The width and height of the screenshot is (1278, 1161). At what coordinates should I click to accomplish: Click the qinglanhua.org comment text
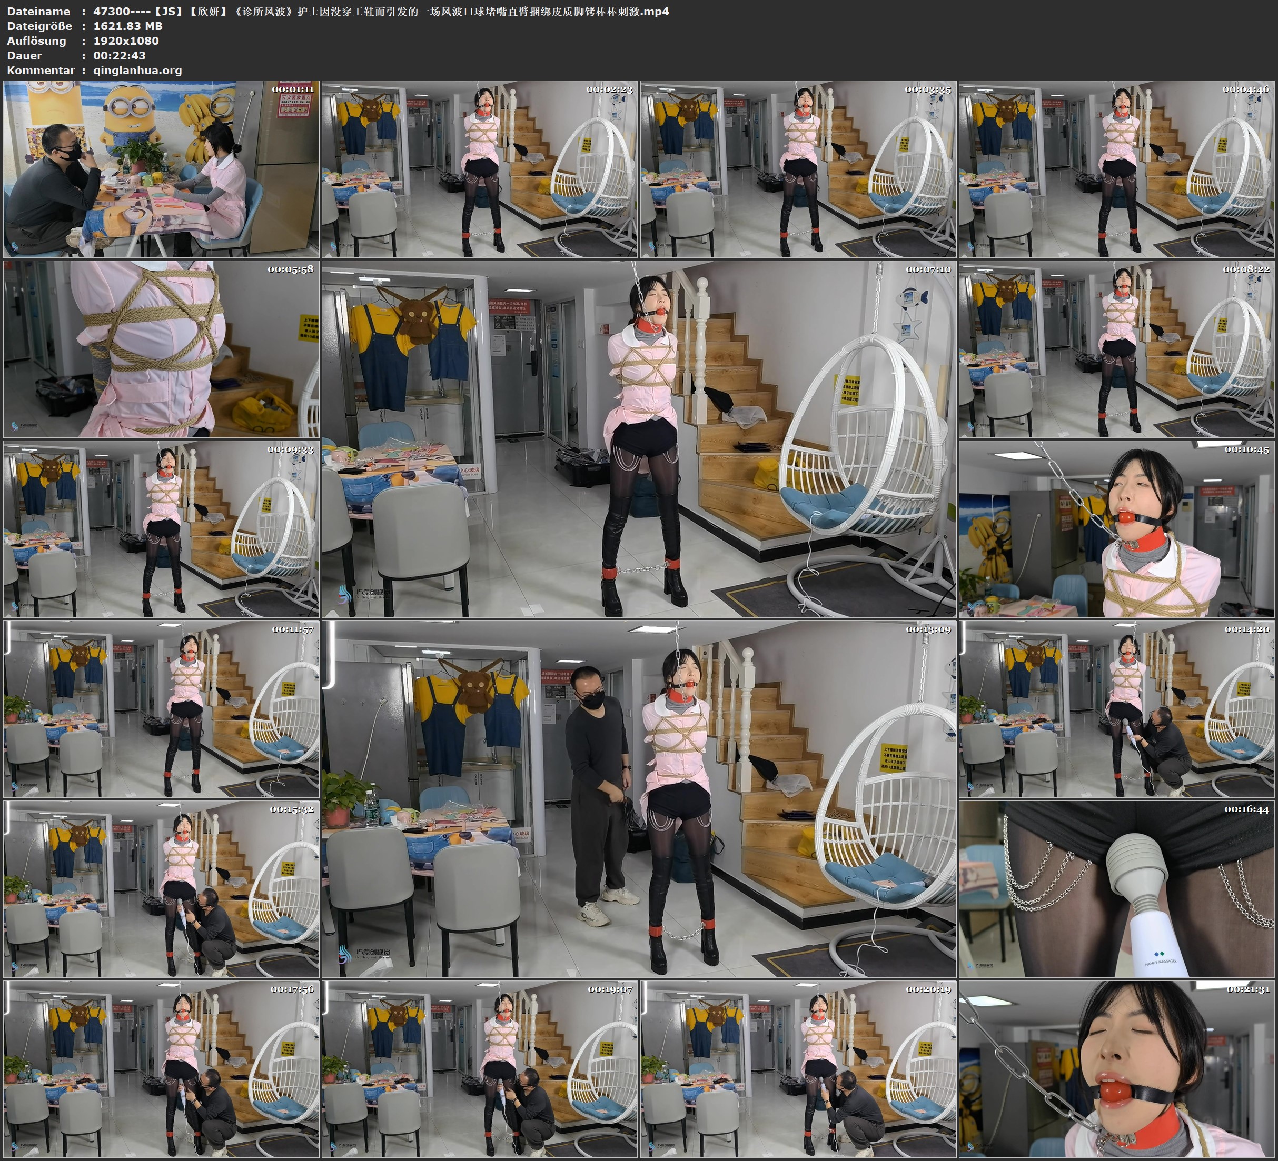(137, 71)
